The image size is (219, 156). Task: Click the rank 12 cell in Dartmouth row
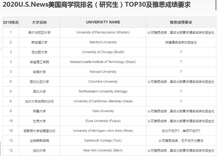click(11, 141)
